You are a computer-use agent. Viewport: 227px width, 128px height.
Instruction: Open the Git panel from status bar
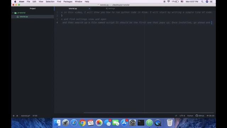pos(210,116)
